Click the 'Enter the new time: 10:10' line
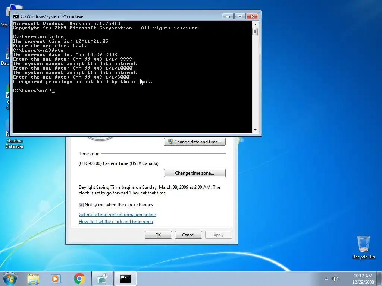 click(50, 46)
